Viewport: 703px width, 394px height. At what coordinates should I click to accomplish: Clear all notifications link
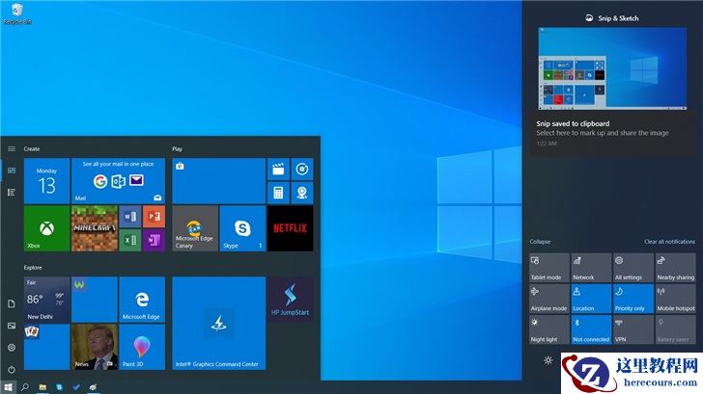coord(669,242)
